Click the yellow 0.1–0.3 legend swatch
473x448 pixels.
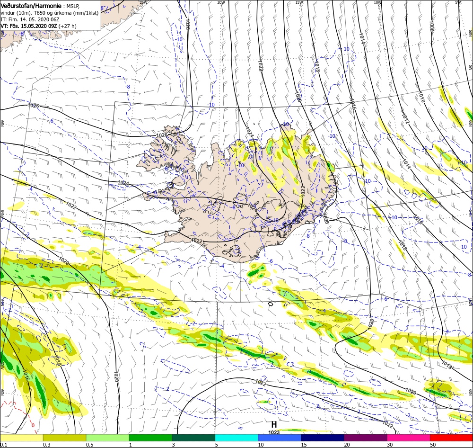[x=22, y=438]
